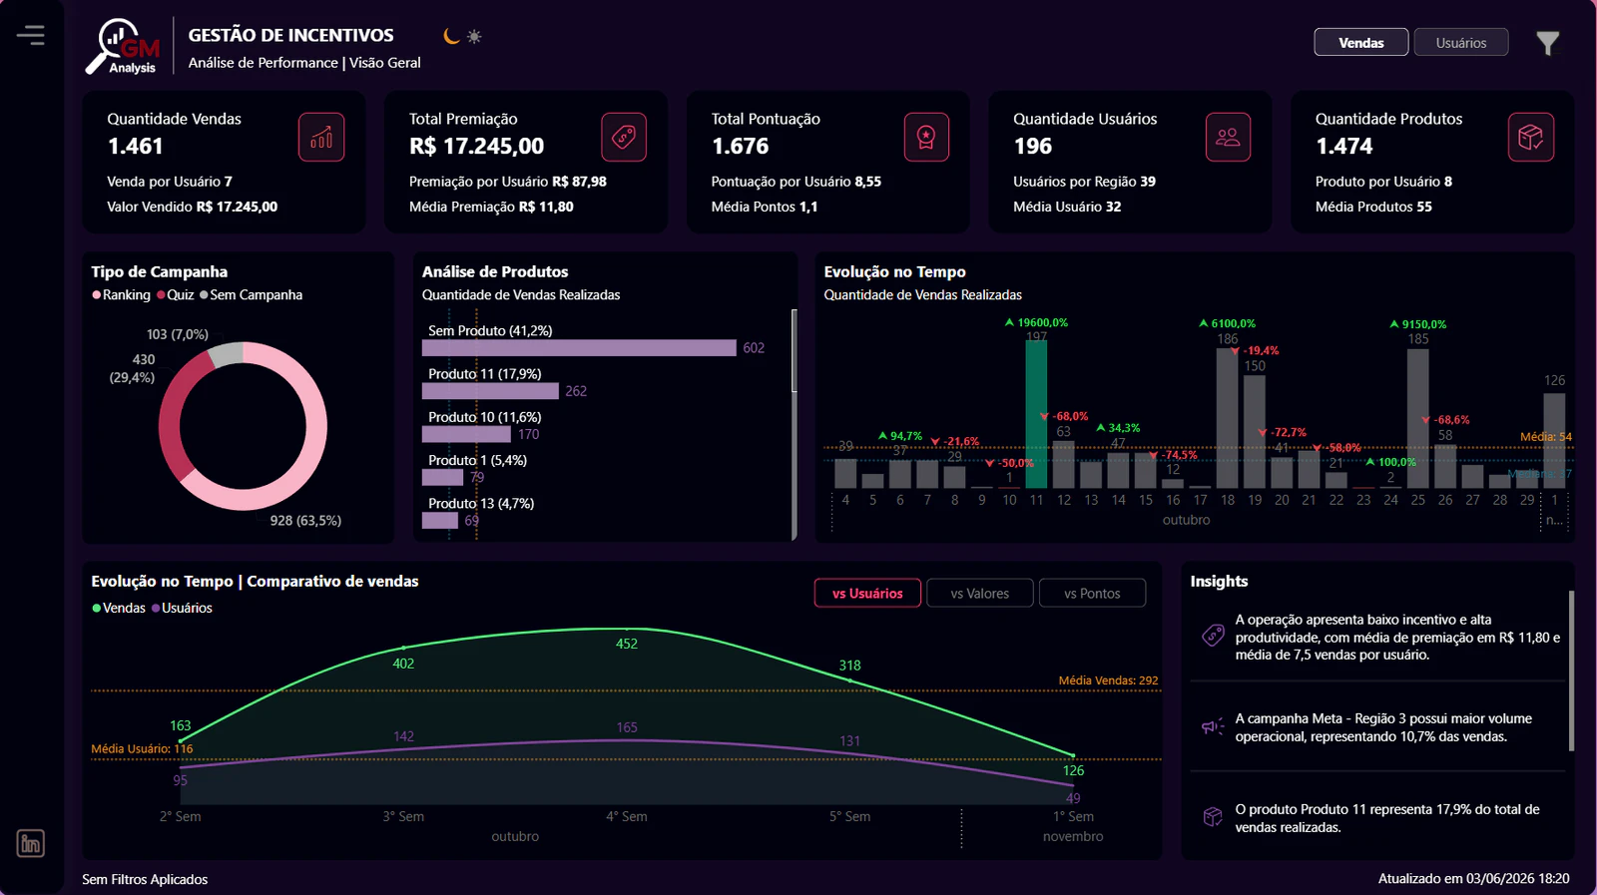Click the 165 Usuários data label

627,727
